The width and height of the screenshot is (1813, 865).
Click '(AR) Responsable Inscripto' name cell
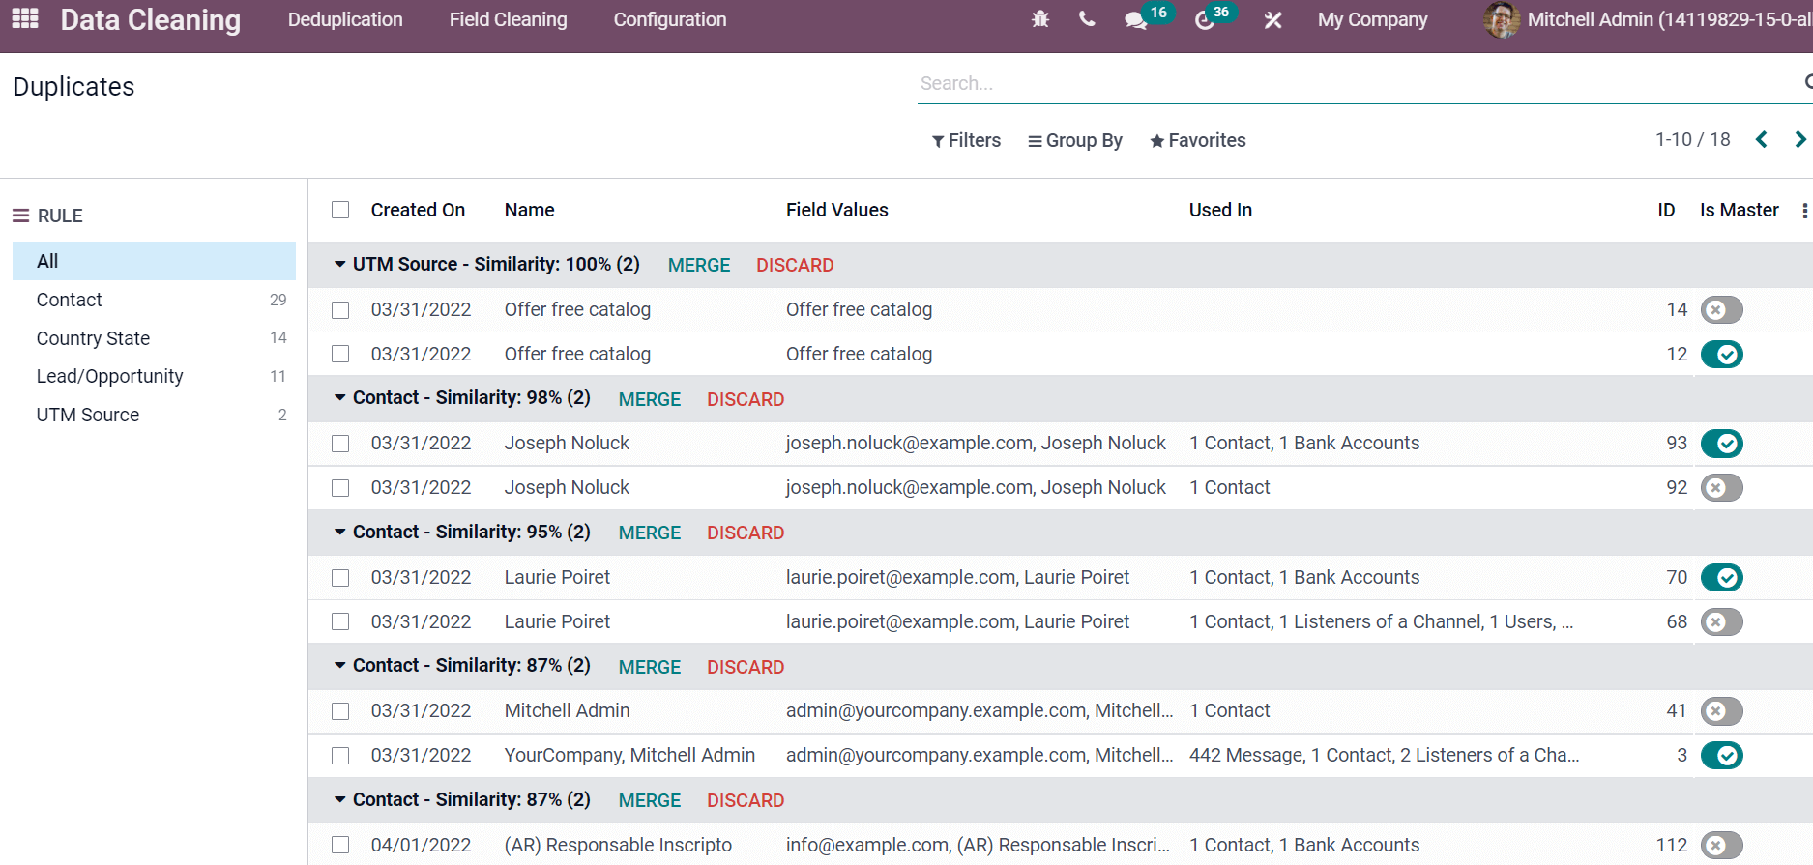pyautogui.click(x=618, y=845)
